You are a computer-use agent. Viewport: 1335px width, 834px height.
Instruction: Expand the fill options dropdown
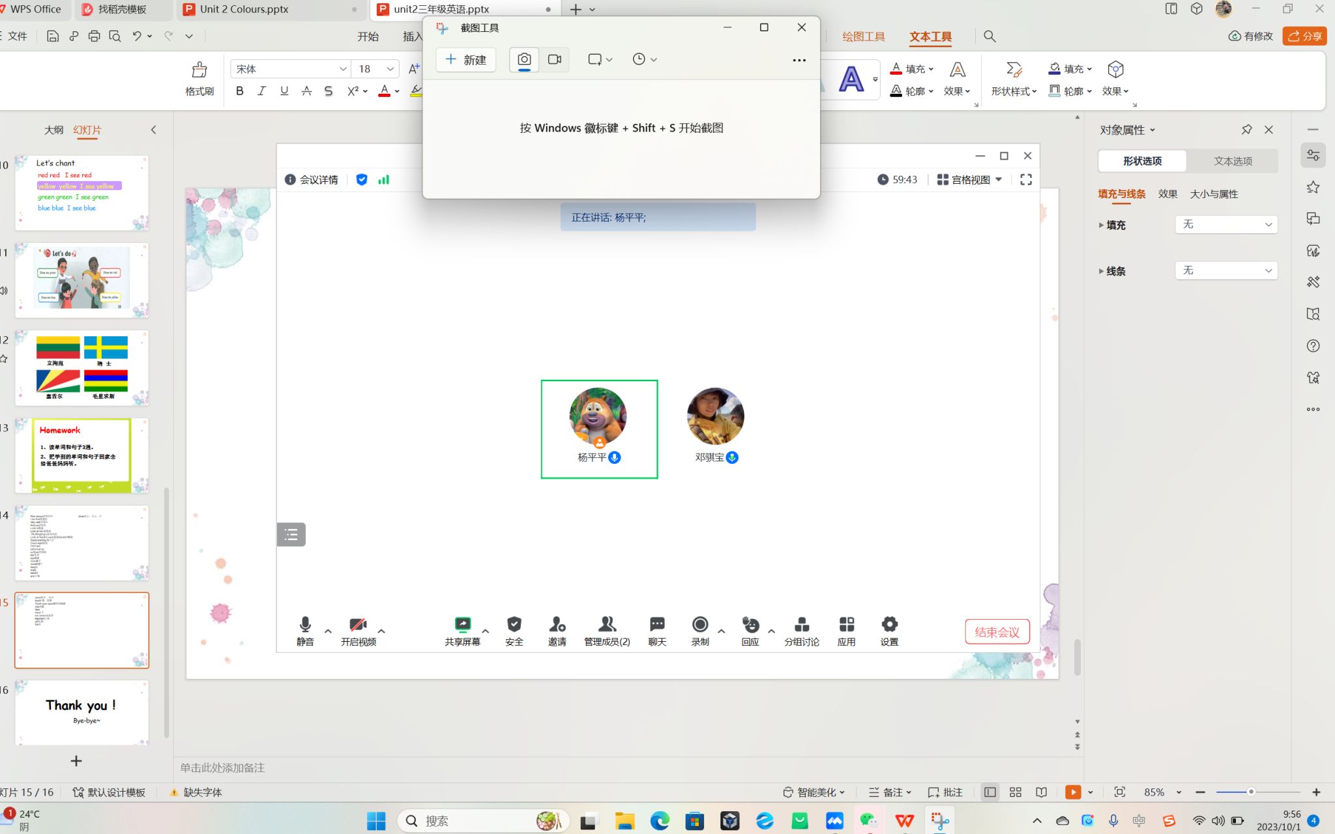tap(1226, 224)
